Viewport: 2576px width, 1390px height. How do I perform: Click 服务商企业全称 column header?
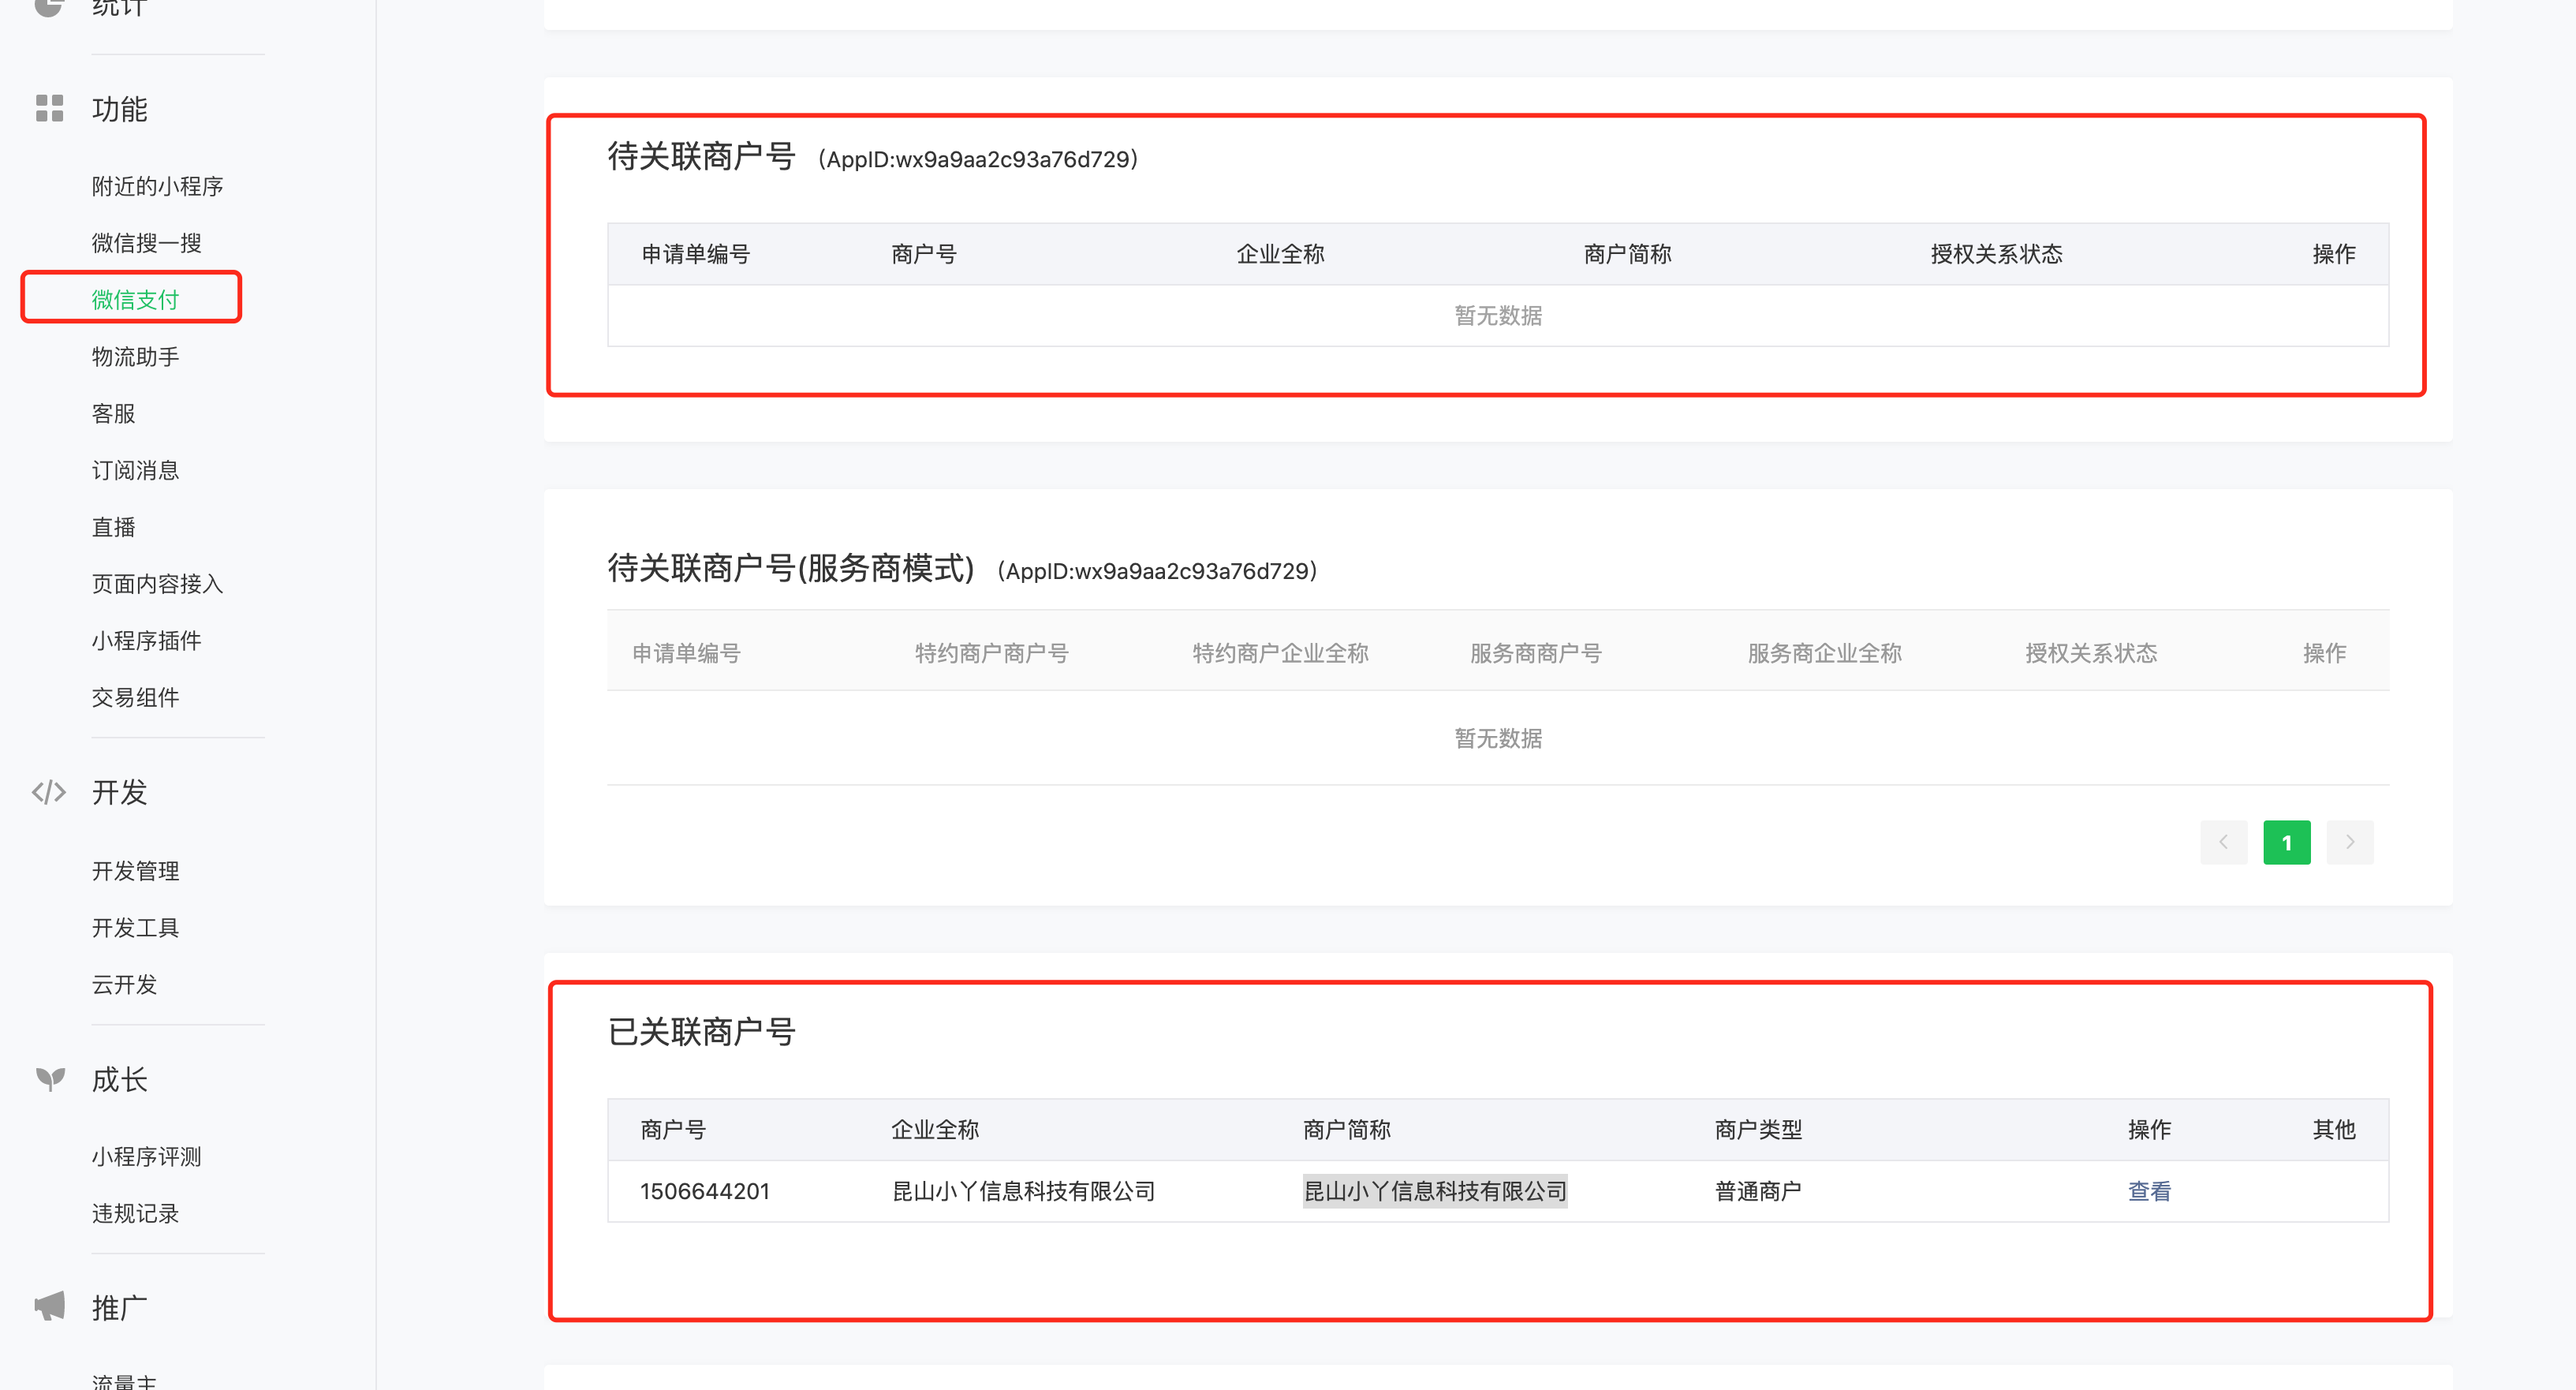1824,653
